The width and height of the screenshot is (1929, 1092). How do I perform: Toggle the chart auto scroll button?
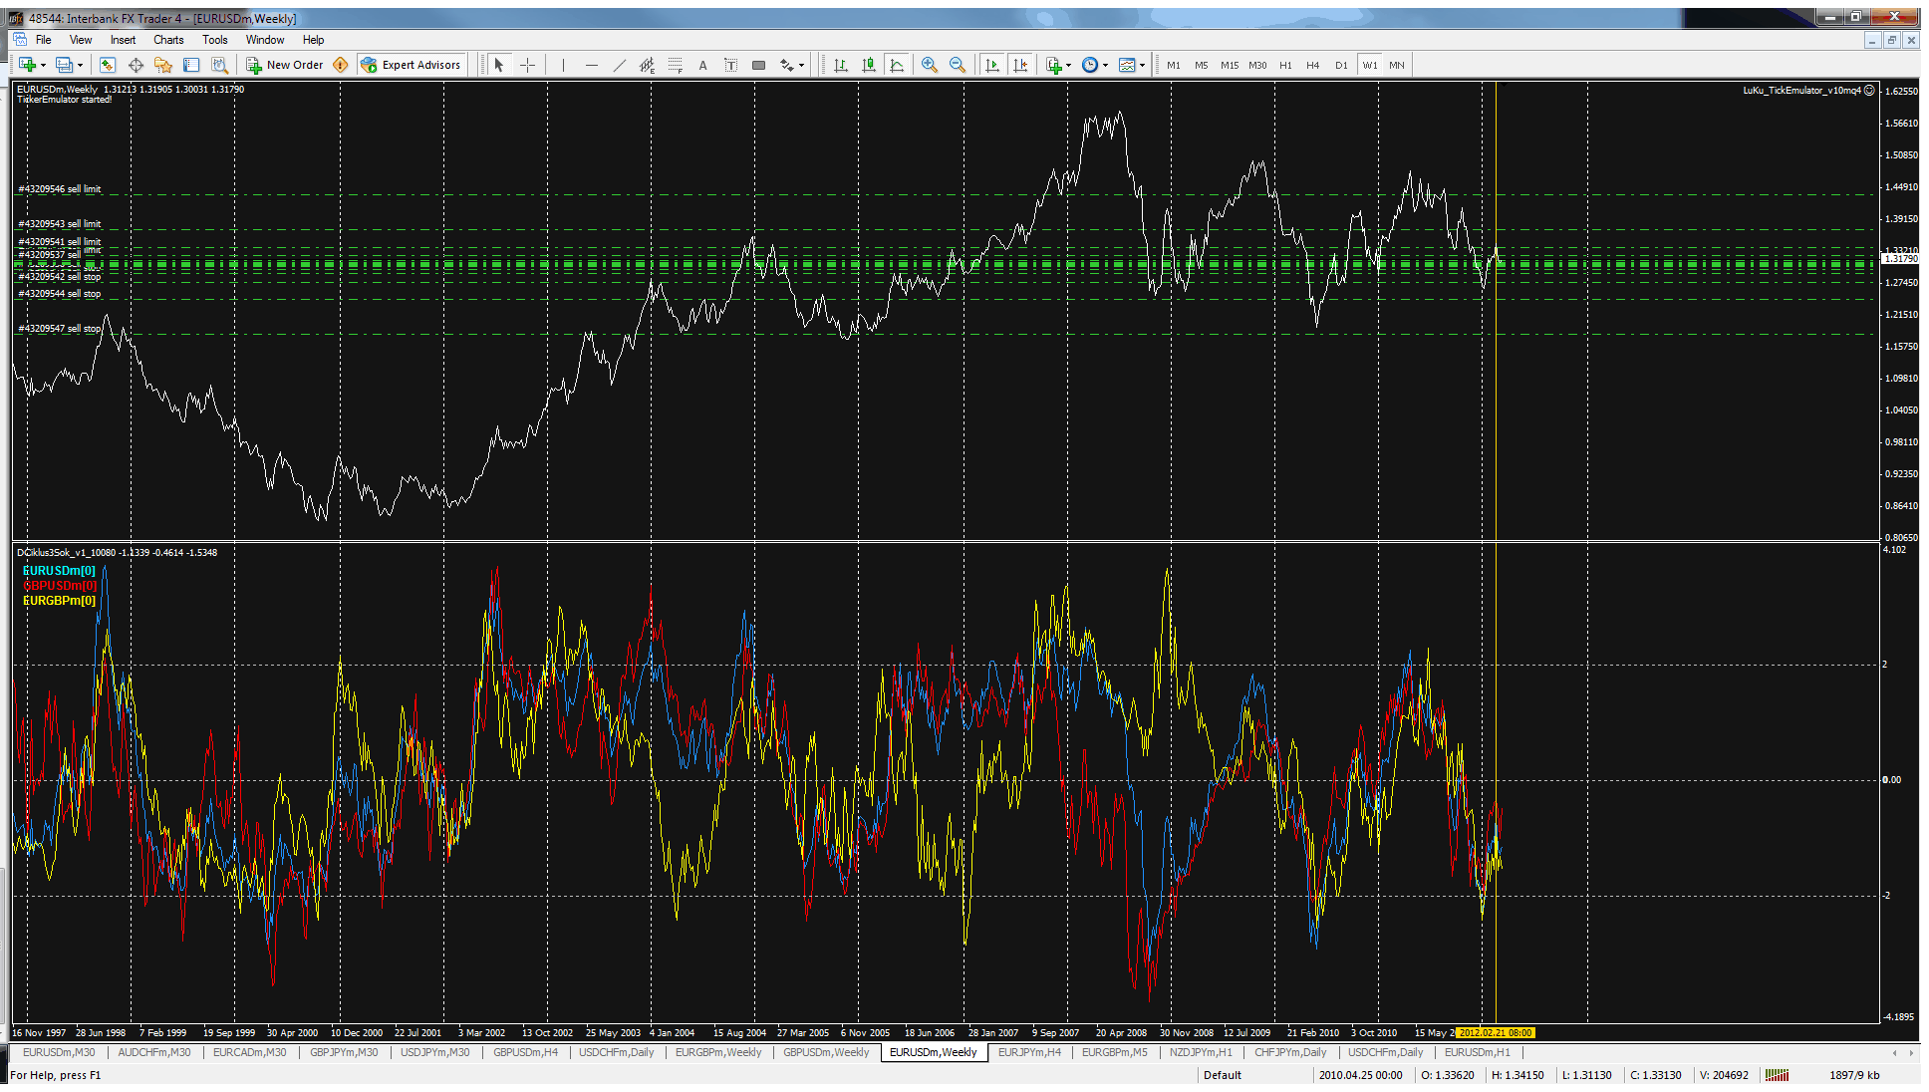point(992,65)
